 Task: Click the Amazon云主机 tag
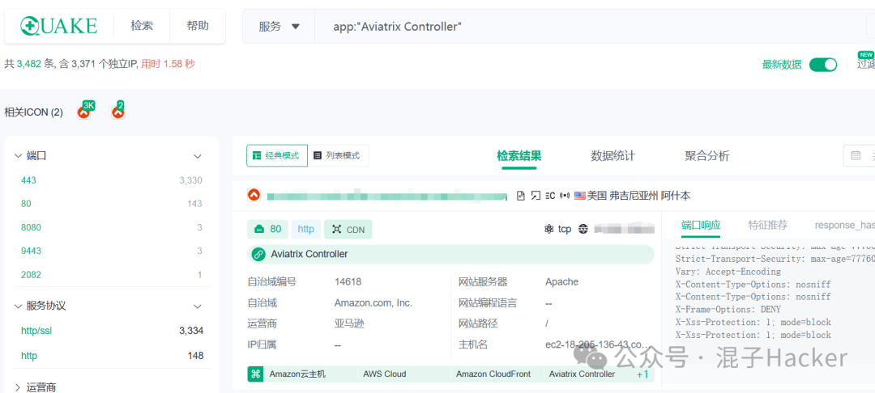pos(297,374)
